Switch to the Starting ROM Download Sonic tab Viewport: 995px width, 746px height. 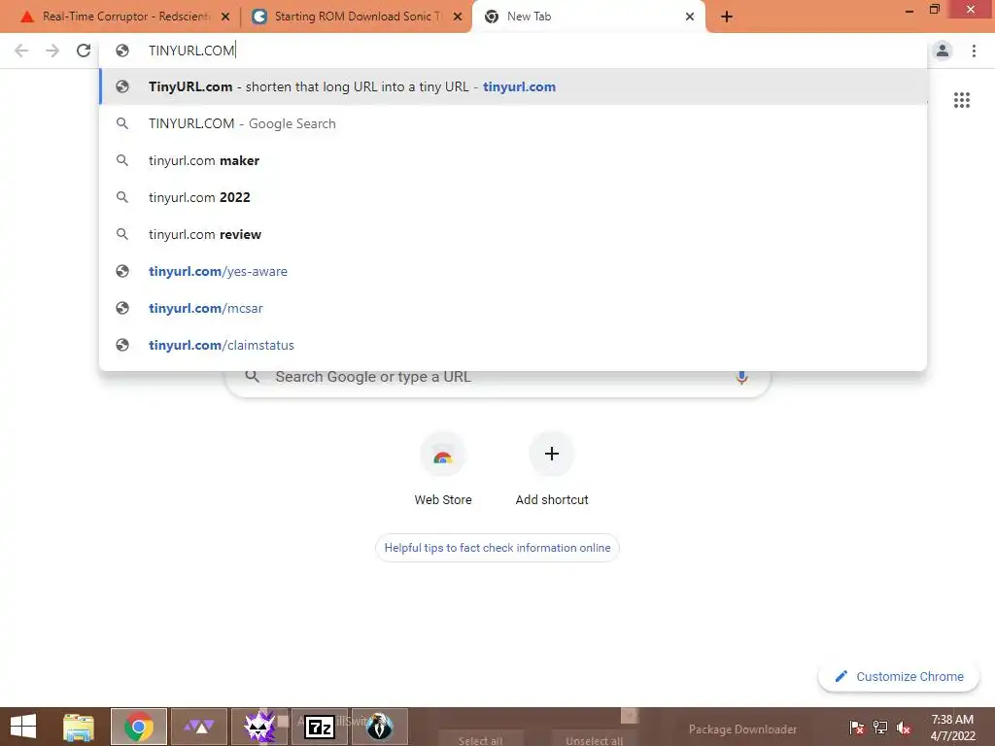pos(356,17)
